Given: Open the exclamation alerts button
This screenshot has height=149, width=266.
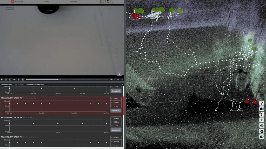Looking at the screenshot, I should pyautogui.click(x=262, y=114).
